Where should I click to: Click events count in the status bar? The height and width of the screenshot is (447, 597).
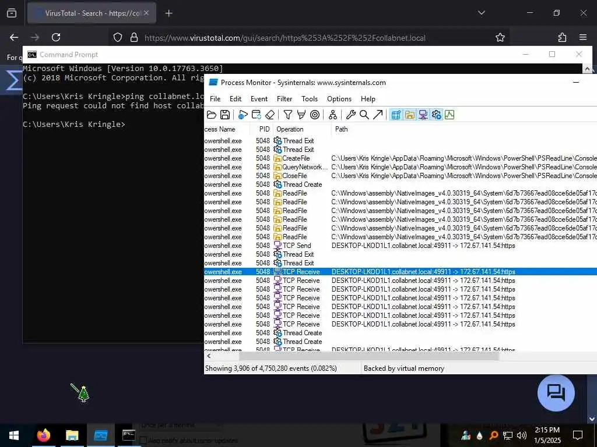tap(271, 368)
